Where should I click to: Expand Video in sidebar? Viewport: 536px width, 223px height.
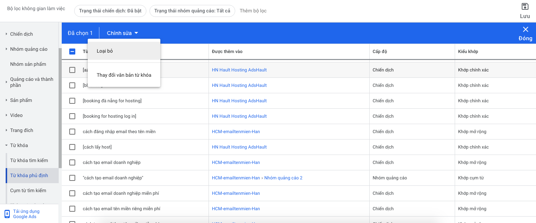coord(6,115)
